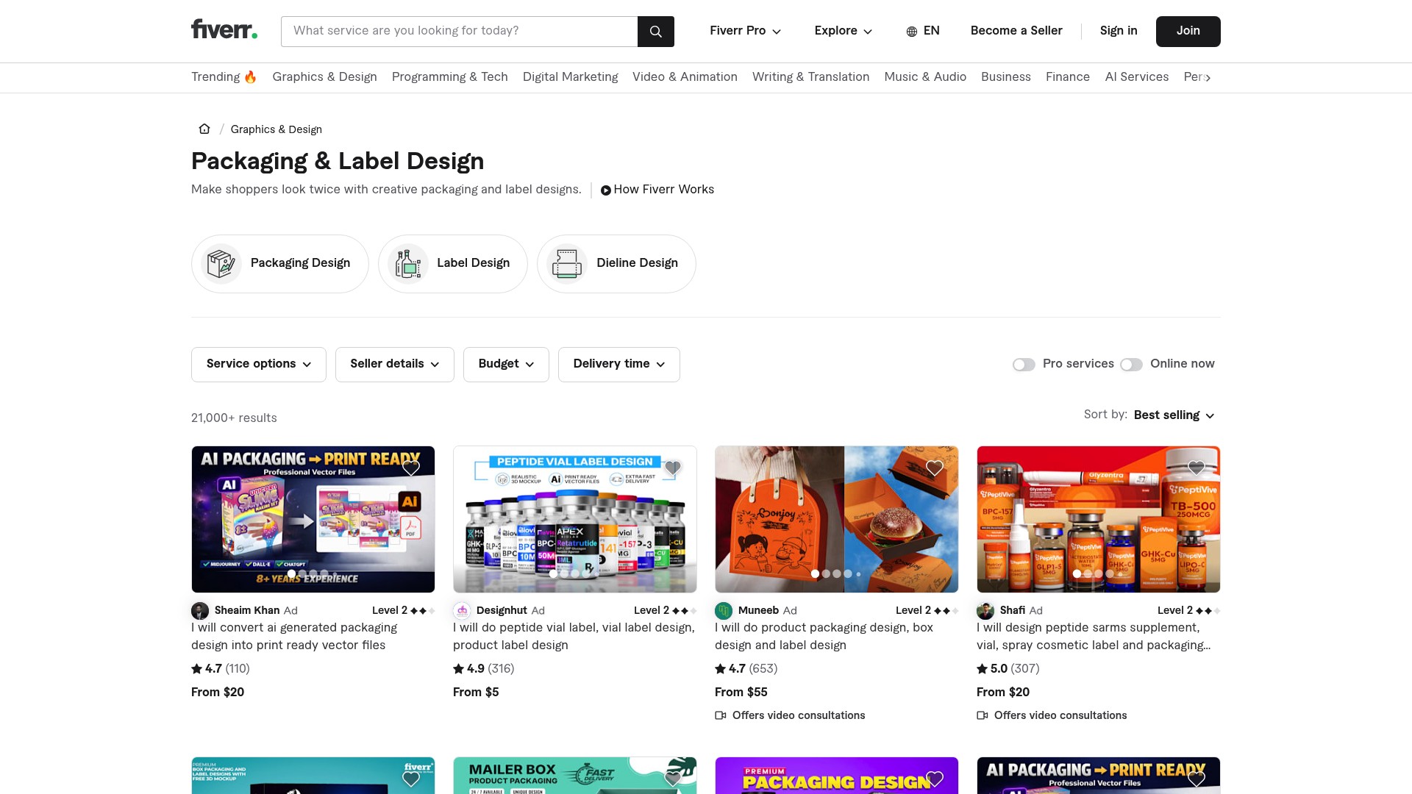Favorite Shafi's gig with the heart

1197,468
